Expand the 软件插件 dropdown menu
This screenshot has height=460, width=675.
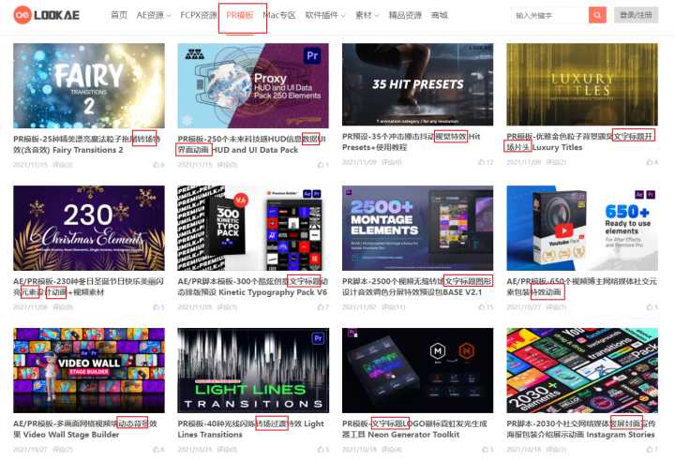tap(325, 15)
